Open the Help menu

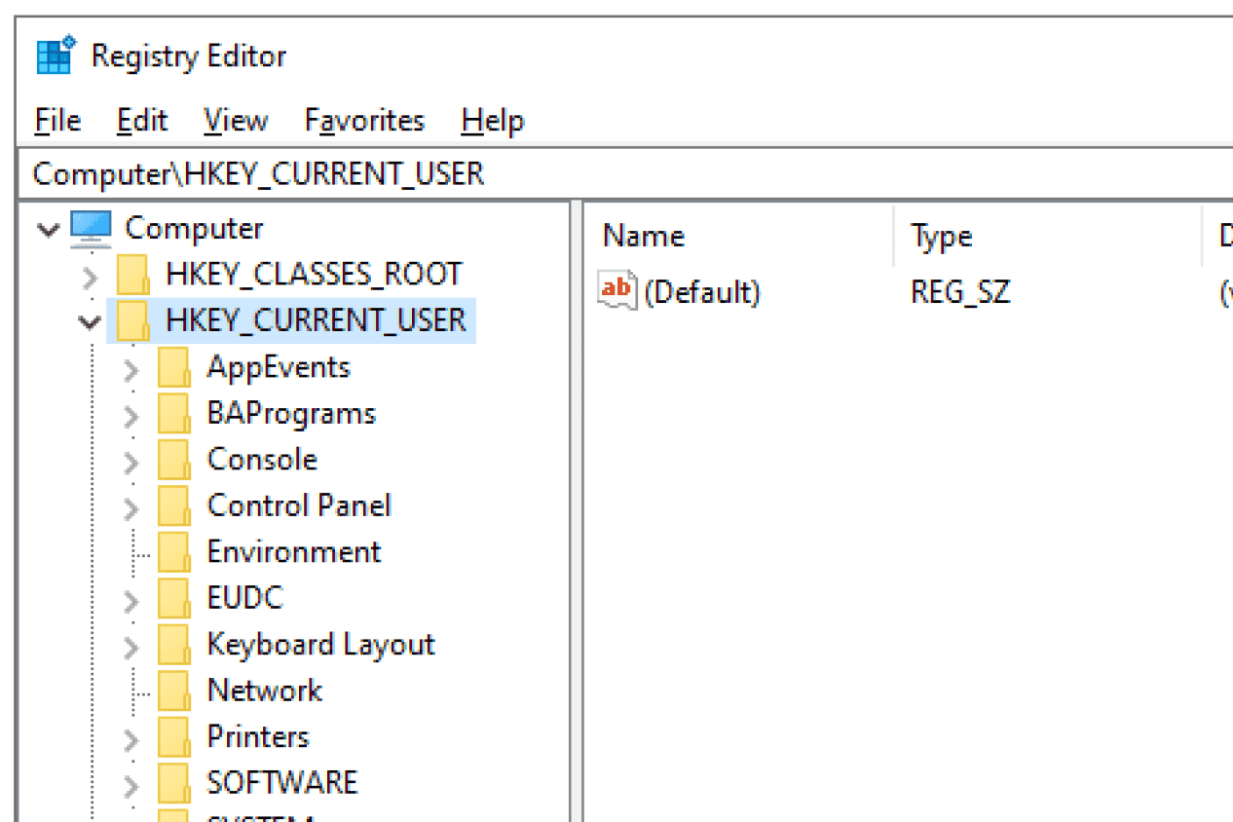tap(493, 121)
